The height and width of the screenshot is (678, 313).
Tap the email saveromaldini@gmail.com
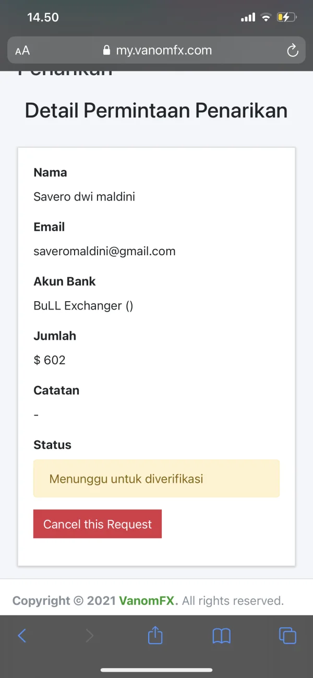coord(104,251)
